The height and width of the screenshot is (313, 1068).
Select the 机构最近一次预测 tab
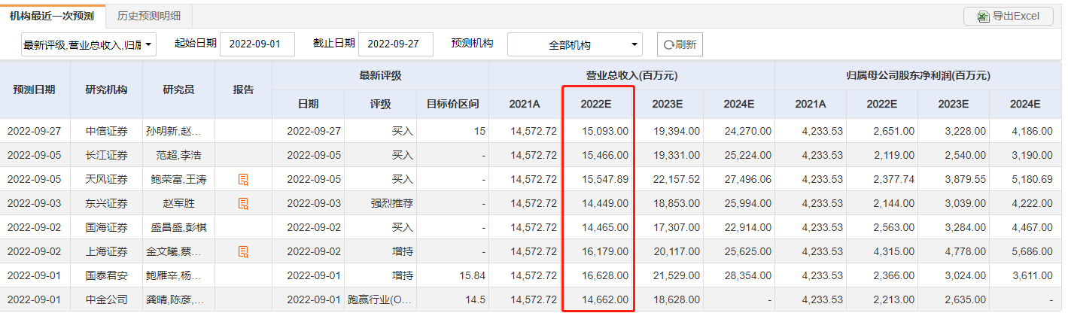click(52, 15)
